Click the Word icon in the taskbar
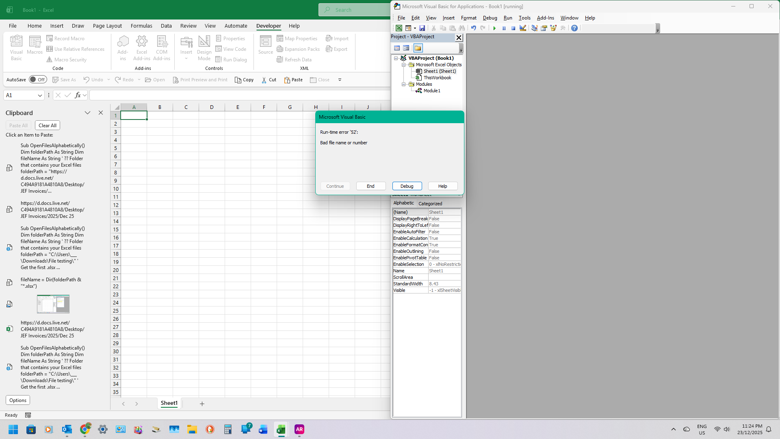This screenshot has height=439, width=780. pos(263,429)
